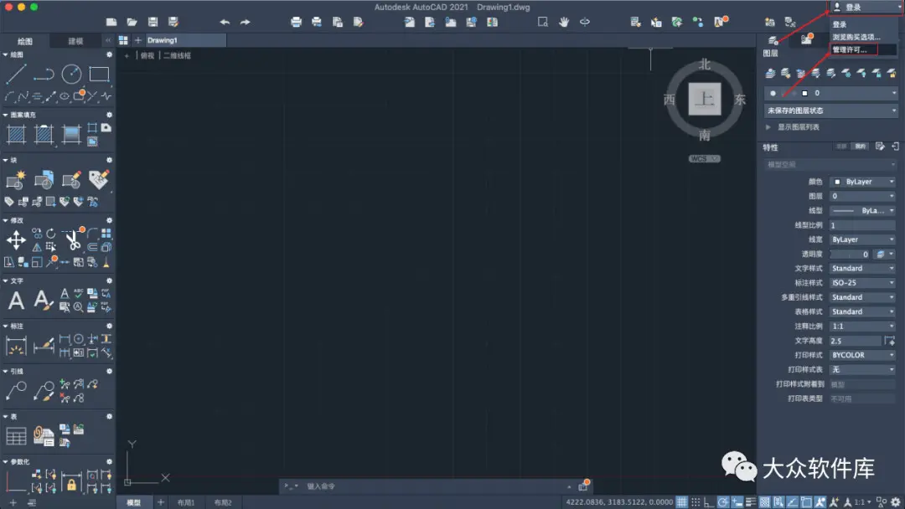This screenshot has width=905, height=509.
Task: Expand the 显示图层列表 disclosure triangle
Action: [768, 126]
